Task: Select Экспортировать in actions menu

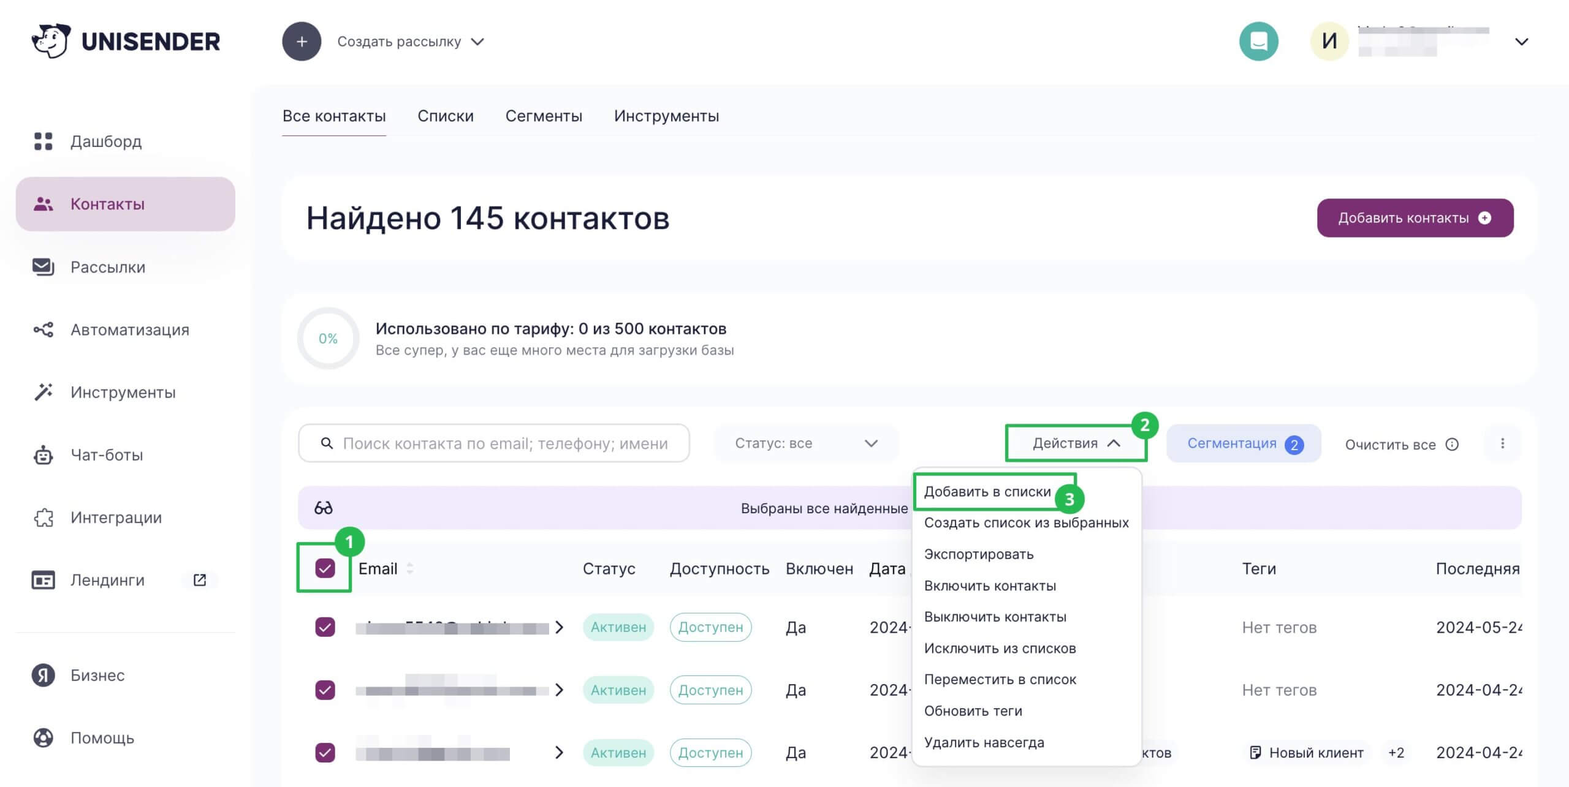Action: pyautogui.click(x=979, y=554)
